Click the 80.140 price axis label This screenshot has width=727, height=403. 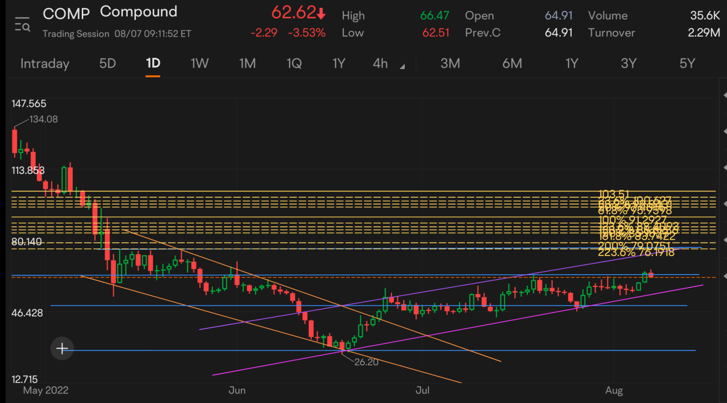point(26,242)
